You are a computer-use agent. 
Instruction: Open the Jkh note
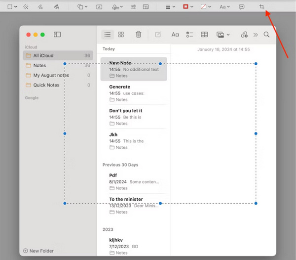(134, 141)
